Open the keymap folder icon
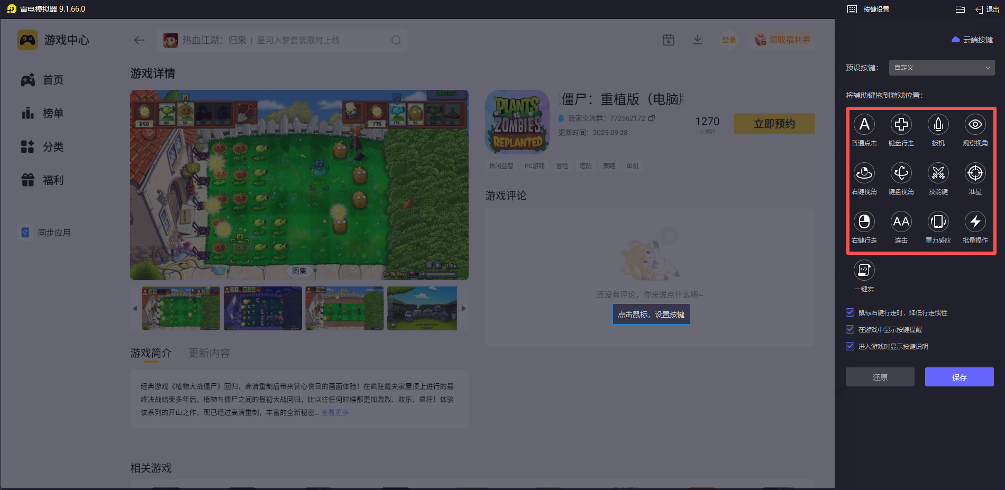Viewport: 1005px width, 490px height. coord(961,10)
